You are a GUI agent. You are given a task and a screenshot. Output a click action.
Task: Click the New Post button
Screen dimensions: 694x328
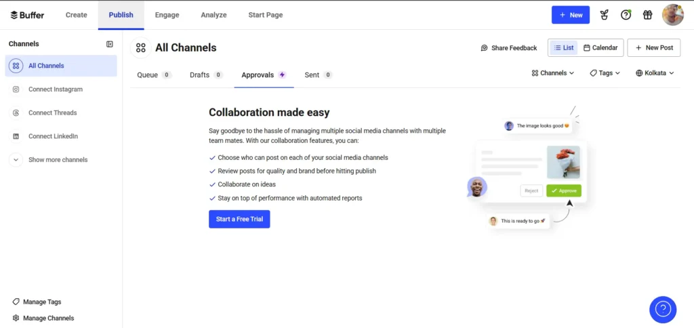click(x=653, y=48)
